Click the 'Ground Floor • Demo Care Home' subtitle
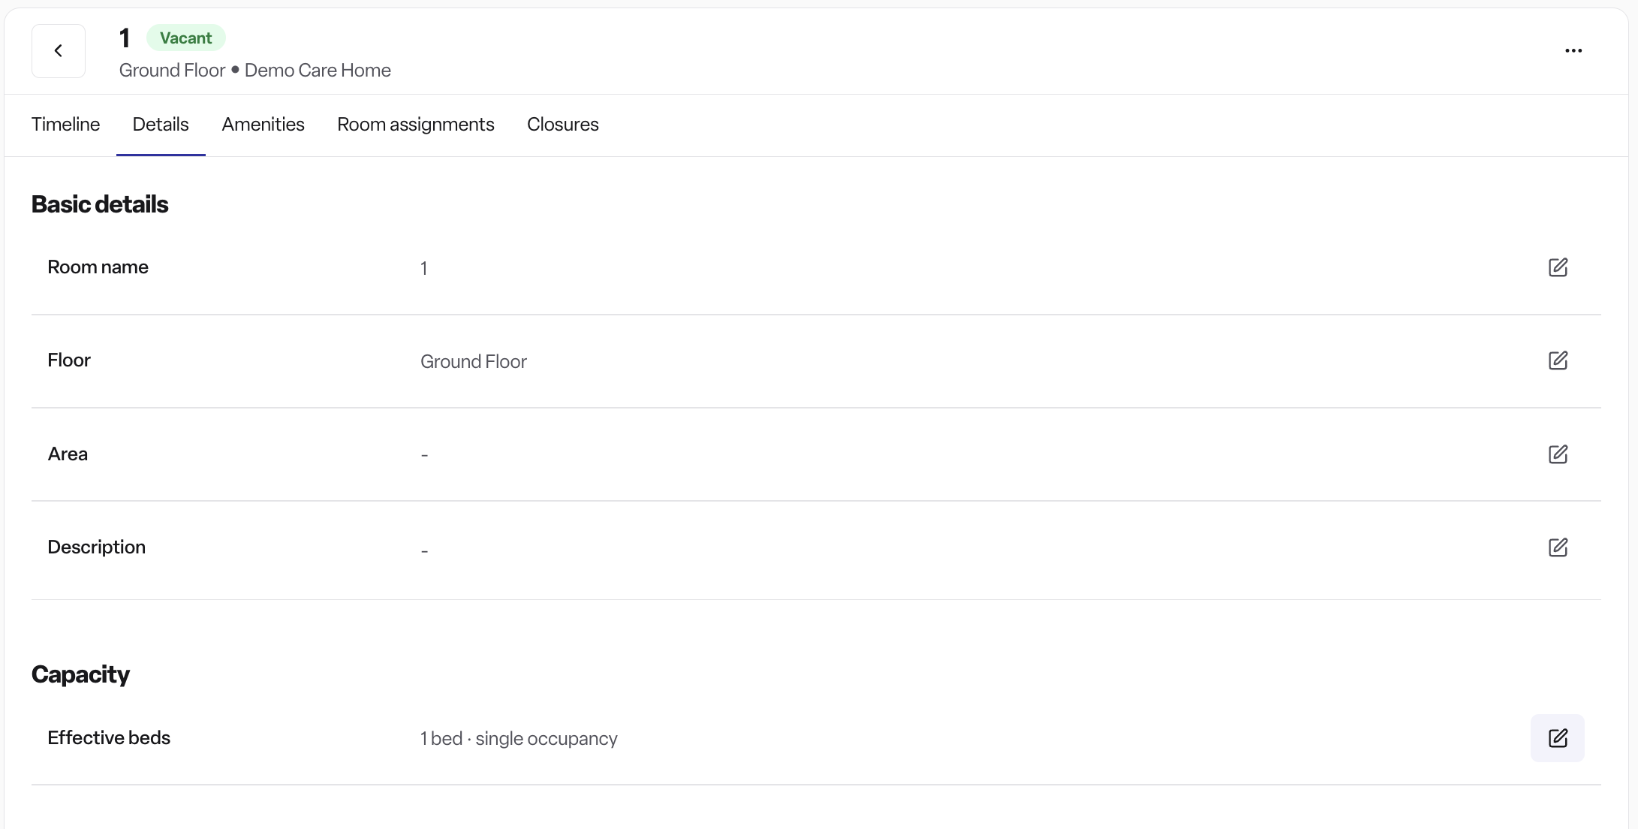Viewport: 1638px width, 829px height. click(255, 71)
